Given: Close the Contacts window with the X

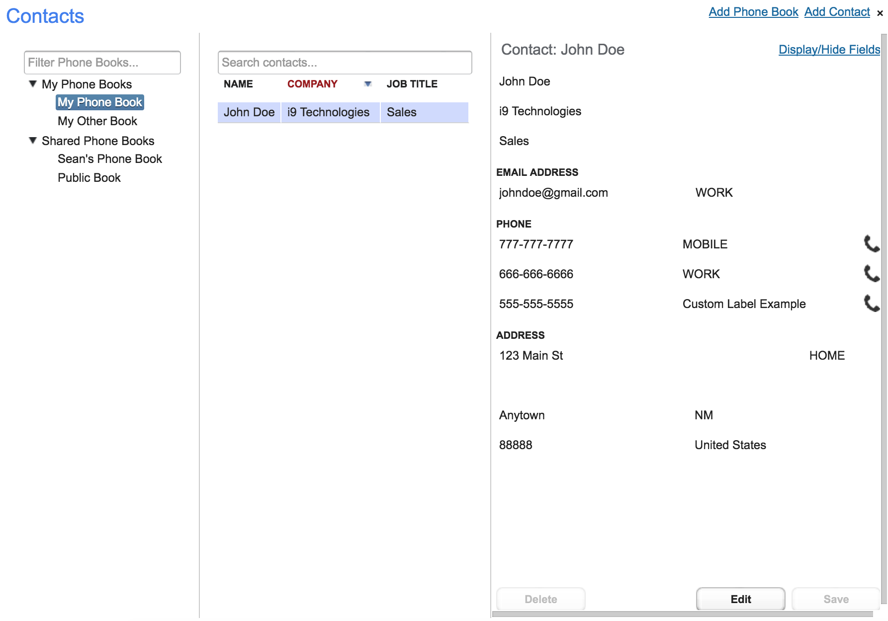Looking at the screenshot, I should pos(880,13).
